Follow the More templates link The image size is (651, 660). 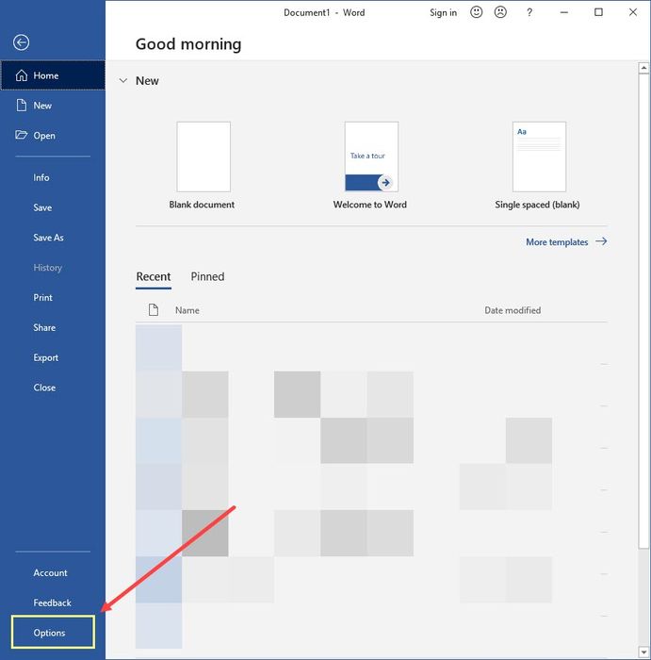[557, 242]
